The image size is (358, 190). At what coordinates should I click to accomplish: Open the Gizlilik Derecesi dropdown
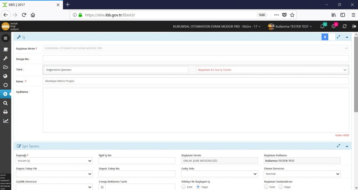(54, 187)
